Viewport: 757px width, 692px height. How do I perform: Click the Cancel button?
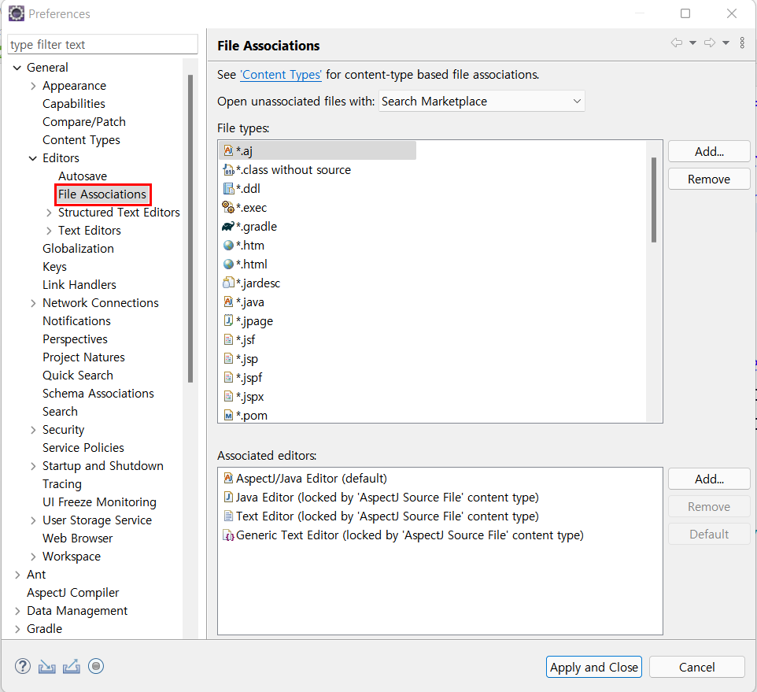pos(696,667)
